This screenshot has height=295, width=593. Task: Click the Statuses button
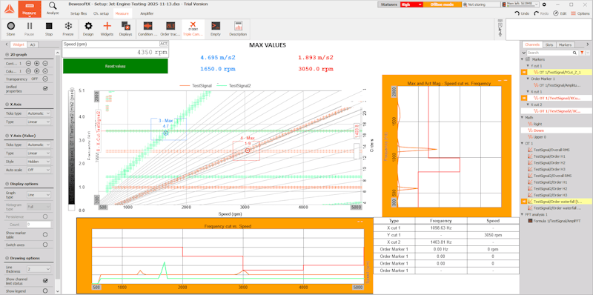388,4
